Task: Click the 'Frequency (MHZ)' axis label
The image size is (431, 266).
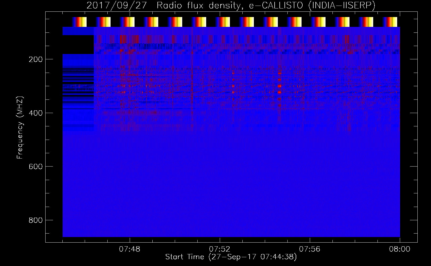Action: pyautogui.click(x=20, y=128)
